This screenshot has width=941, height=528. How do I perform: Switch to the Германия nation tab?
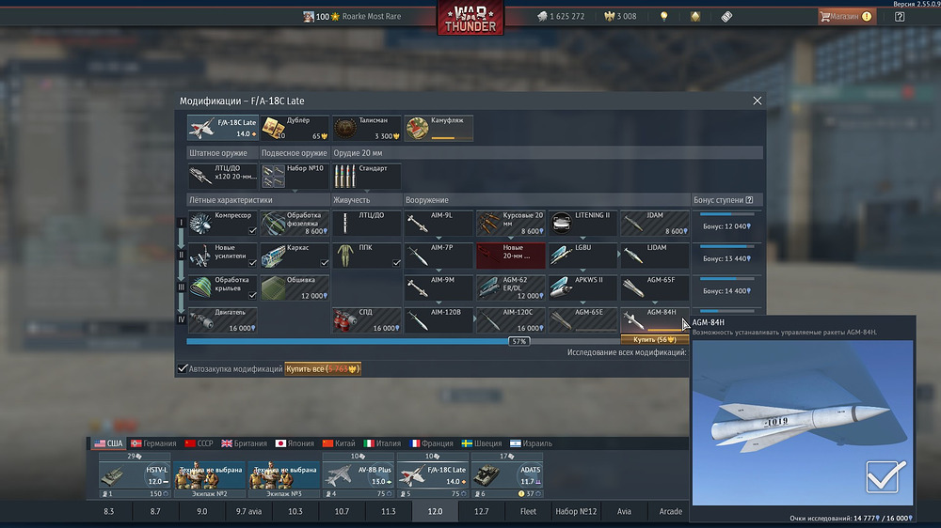[x=153, y=443]
